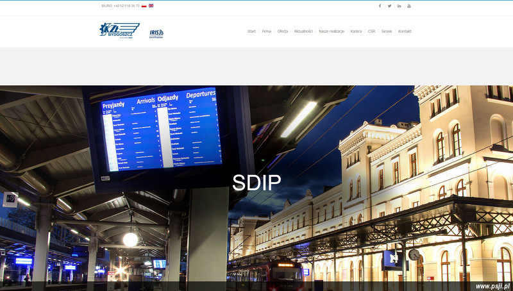Open the Firma menu item
The width and height of the screenshot is (513, 291).
(x=267, y=31)
